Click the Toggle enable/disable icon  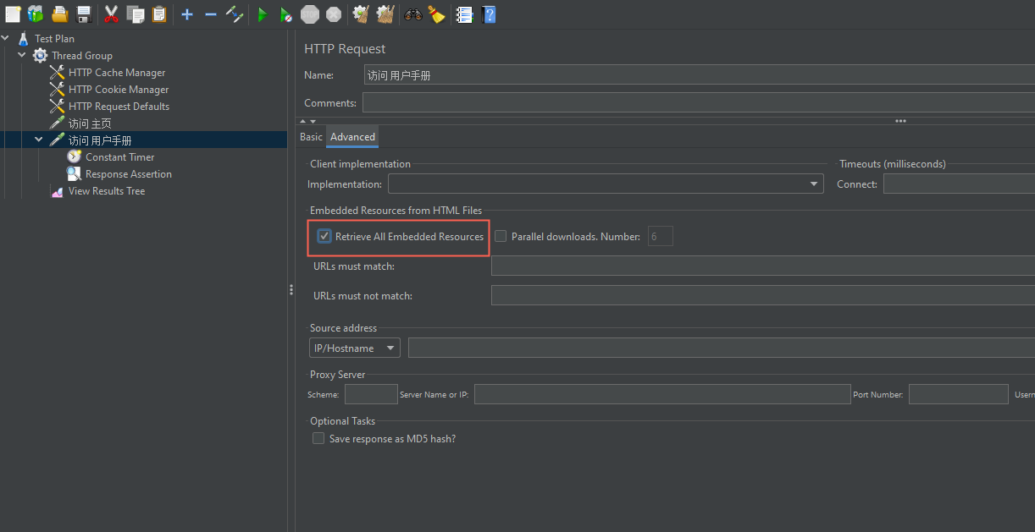pyautogui.click(x=235, y=14)
